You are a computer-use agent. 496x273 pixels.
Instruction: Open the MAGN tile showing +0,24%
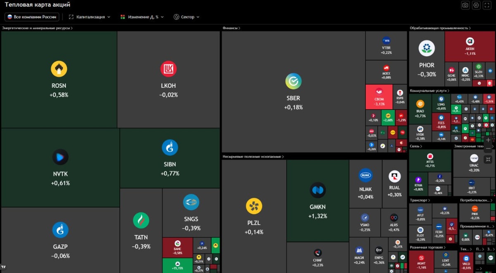pos(359,255)
